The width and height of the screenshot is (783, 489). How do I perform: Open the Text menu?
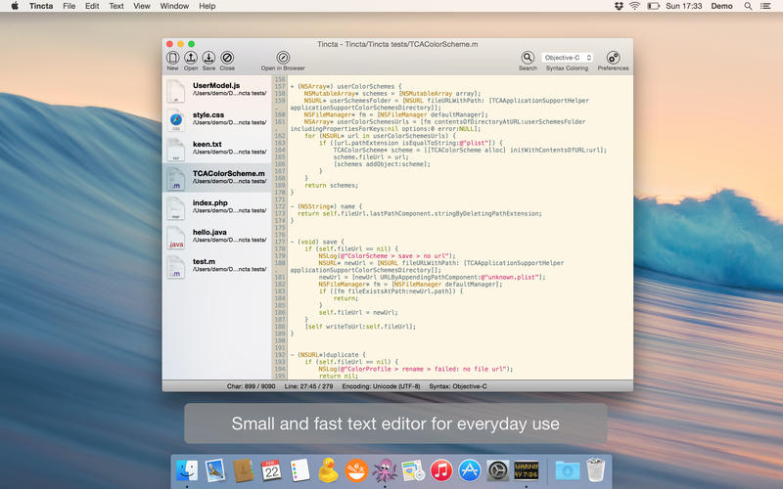116,6
